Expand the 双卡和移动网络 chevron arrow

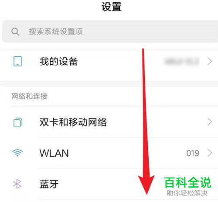[x=210, y=122]
